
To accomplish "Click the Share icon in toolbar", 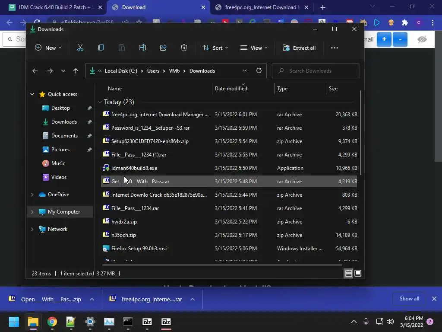I will 163,48.
